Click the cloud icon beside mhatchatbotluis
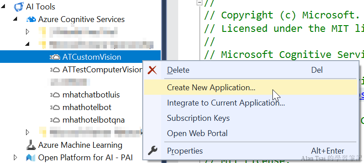Screen dimensions: 364x163 pyautogui.click(x=55, y=95)
